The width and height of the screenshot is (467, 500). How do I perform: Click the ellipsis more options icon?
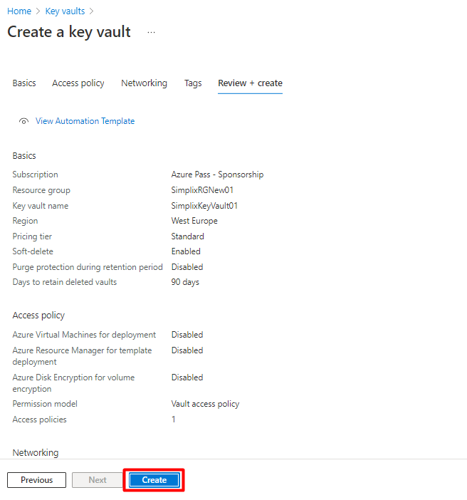[x=151, y=33]
